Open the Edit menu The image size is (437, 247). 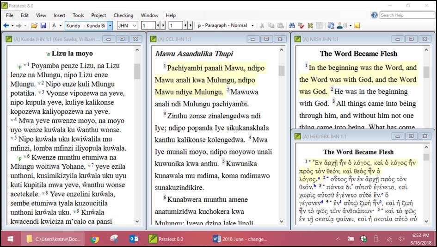click(x=25, y=15)
